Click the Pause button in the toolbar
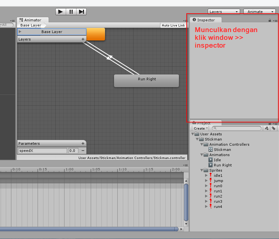279x239 pixels. pos(71,12)
